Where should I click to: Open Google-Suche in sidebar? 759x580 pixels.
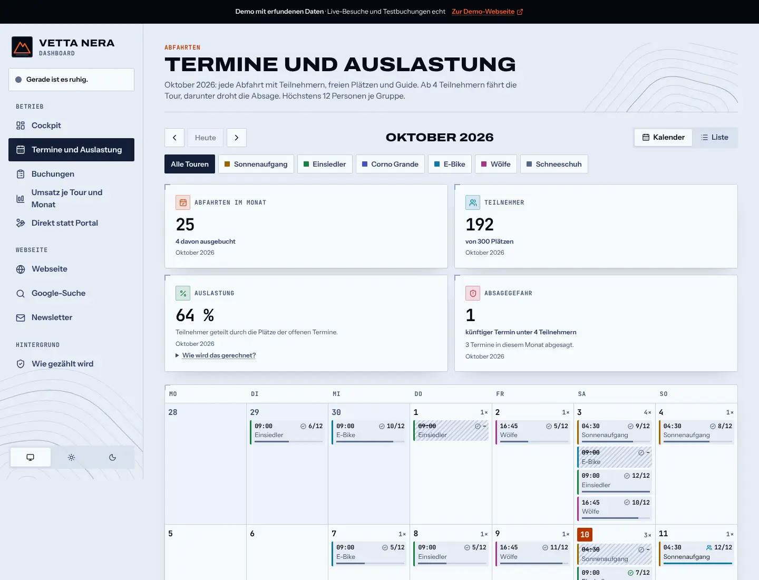click(x=71, y=293)
